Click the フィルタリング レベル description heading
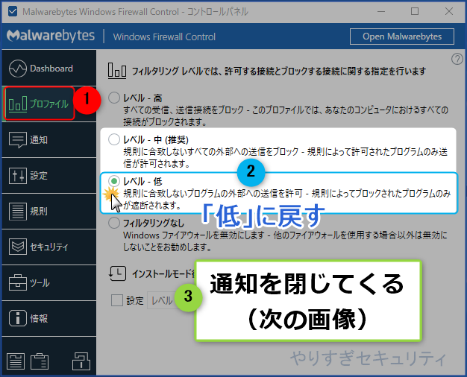467x377 pixels. (x=279, y=71)
